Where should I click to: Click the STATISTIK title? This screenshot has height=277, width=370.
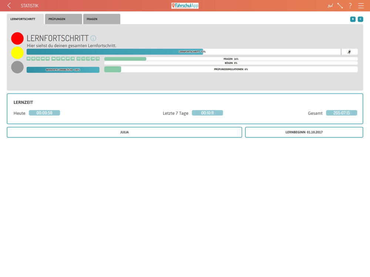30,6
